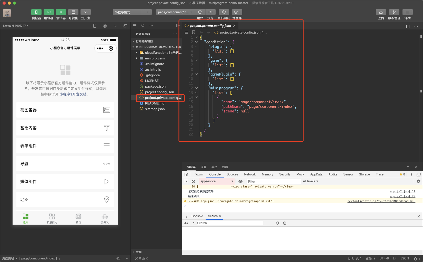The image size is (423, 262).
Task: Open the Wxml devtools tab
Action: (x=199, y=174)
